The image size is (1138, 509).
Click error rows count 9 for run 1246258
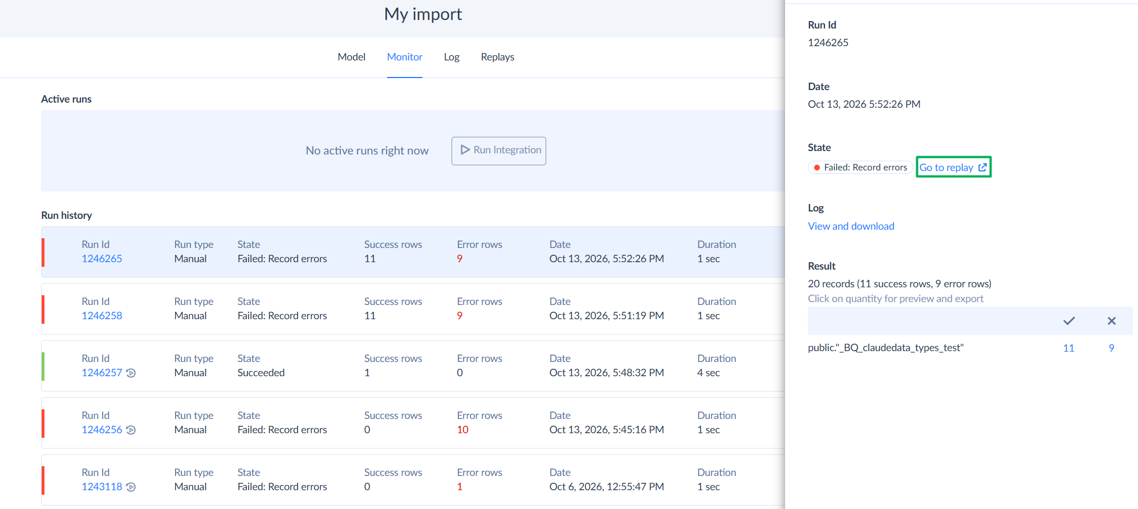click(460, 316)
